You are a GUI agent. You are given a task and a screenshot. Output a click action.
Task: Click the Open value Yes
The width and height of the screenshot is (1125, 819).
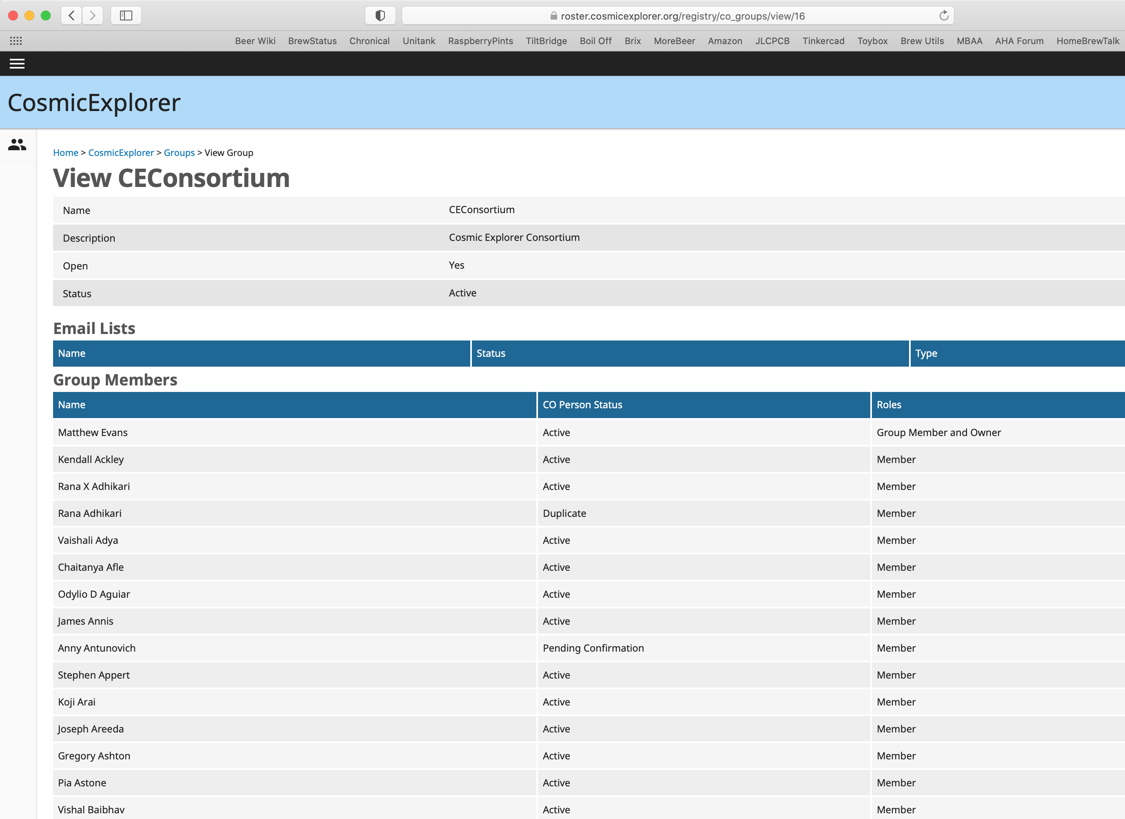pyautogui.click(x=456, y=265)
